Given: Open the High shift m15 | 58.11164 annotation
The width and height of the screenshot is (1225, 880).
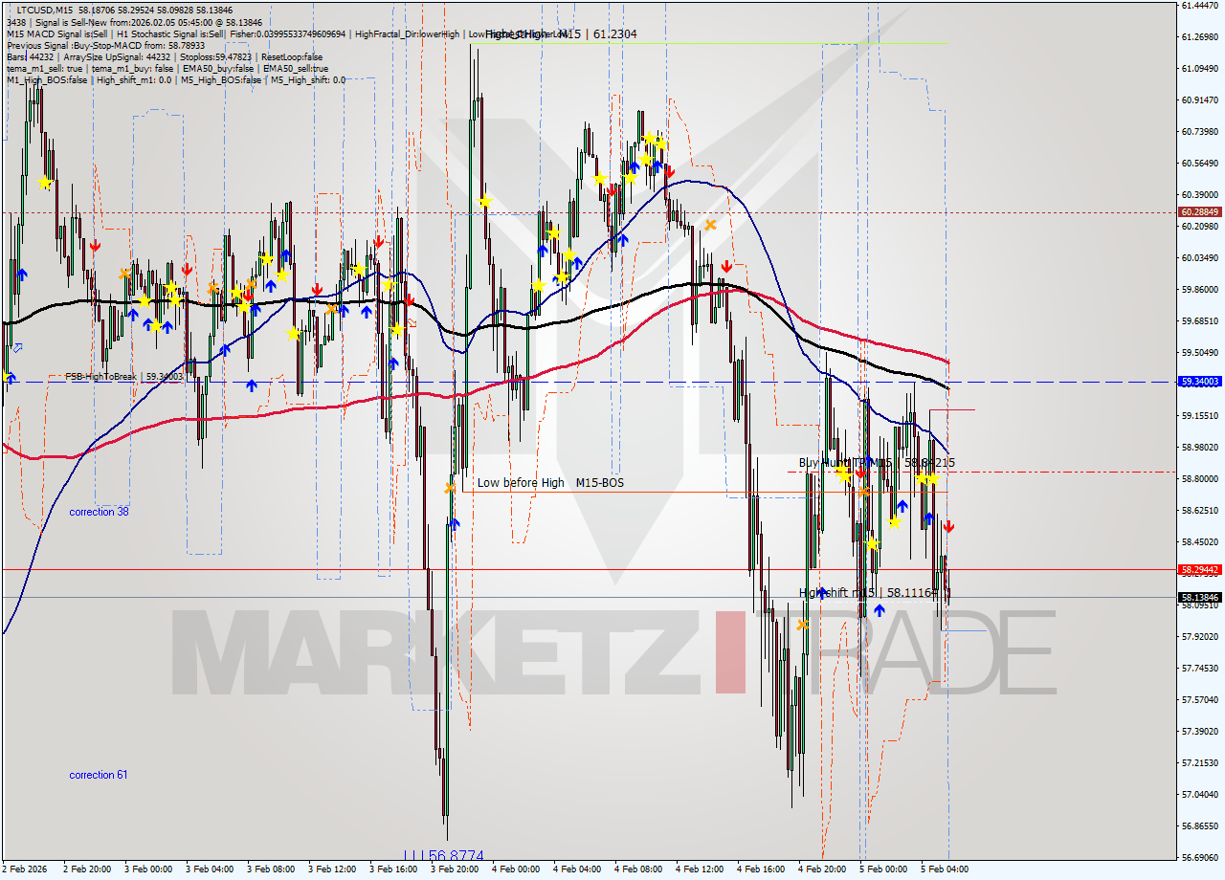Looking at the screenshot, I should [x=866, y=593].
